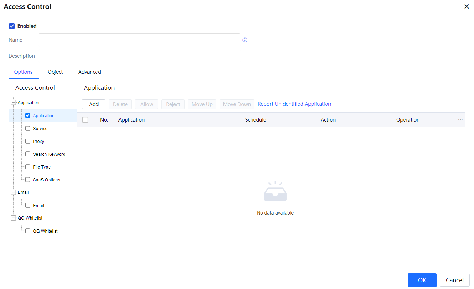474x289 pixels.
Task: Click the Add button
Action: (94, 104)
